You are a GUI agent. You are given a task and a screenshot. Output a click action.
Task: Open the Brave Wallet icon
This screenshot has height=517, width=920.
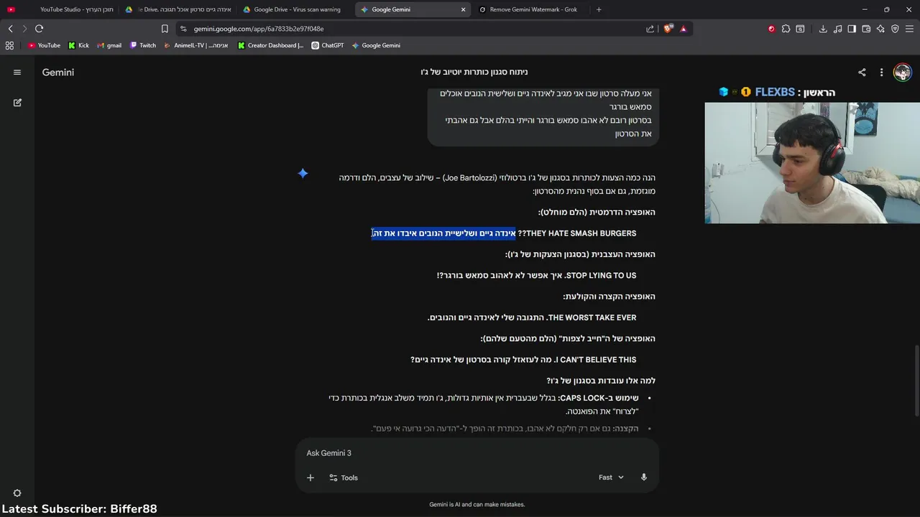866,29
